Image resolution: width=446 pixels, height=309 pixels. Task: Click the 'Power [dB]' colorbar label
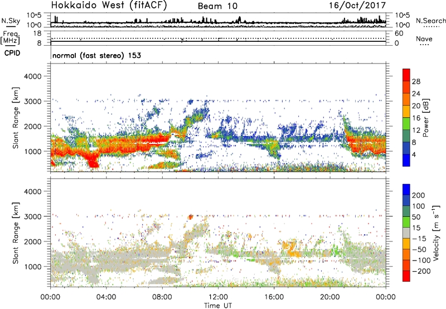pos(425,118)
